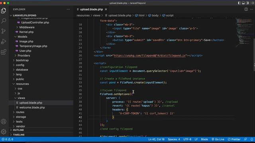Toggle primary side bar layout icon
Screen dimensions: 255x143
[239, 3]
